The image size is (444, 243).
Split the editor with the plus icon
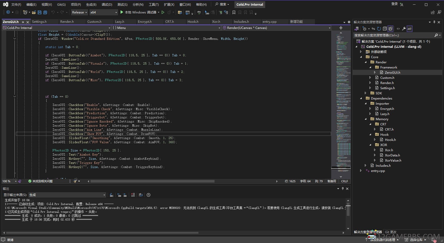coord(341,28)
